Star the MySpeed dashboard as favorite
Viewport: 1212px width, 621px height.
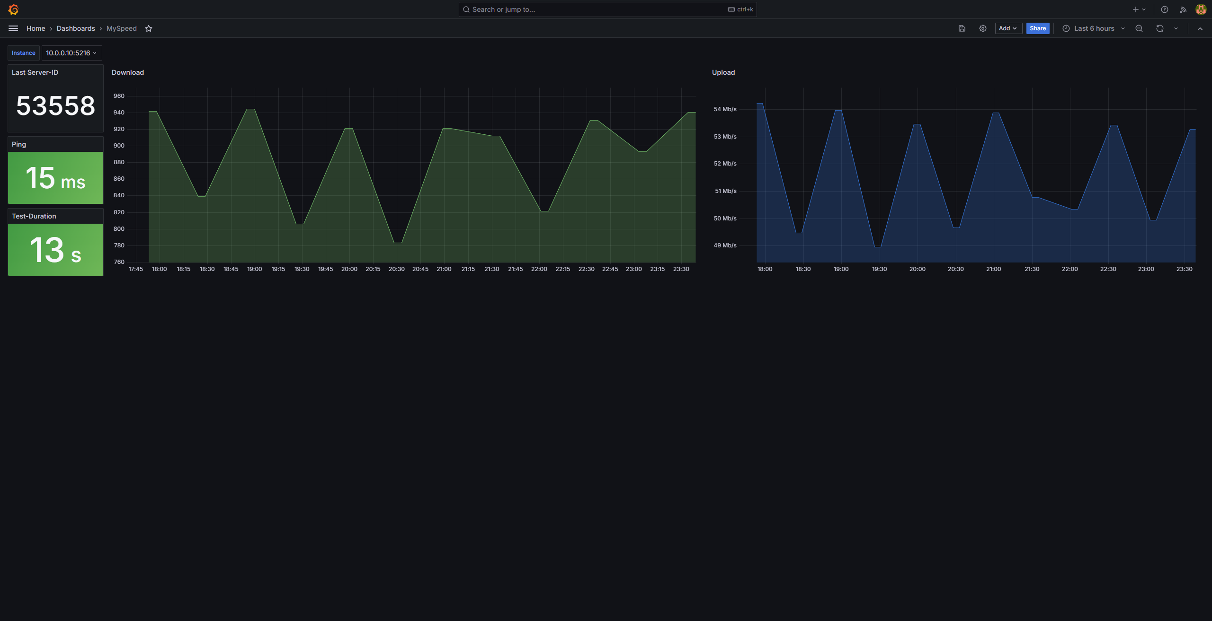point(149,28)
